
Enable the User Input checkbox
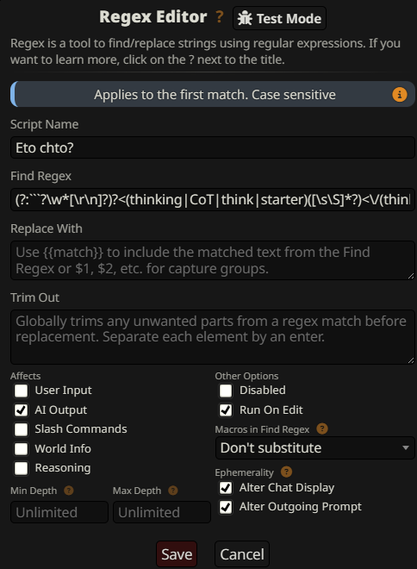(21, 391)
